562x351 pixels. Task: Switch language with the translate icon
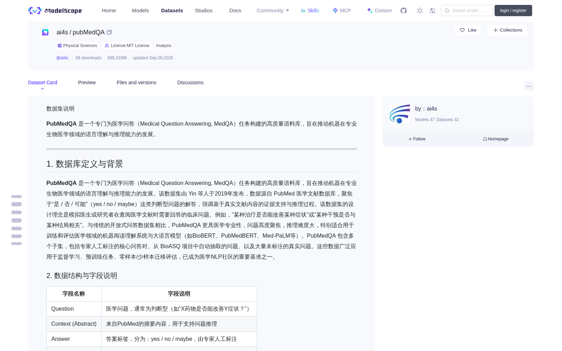(x=432, y=11)
